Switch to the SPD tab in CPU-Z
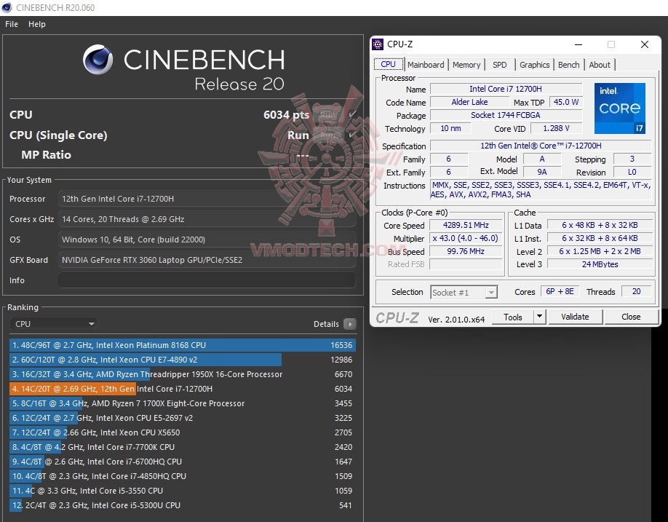The width and height of the screenshot is (668, 522). [500, 65]
